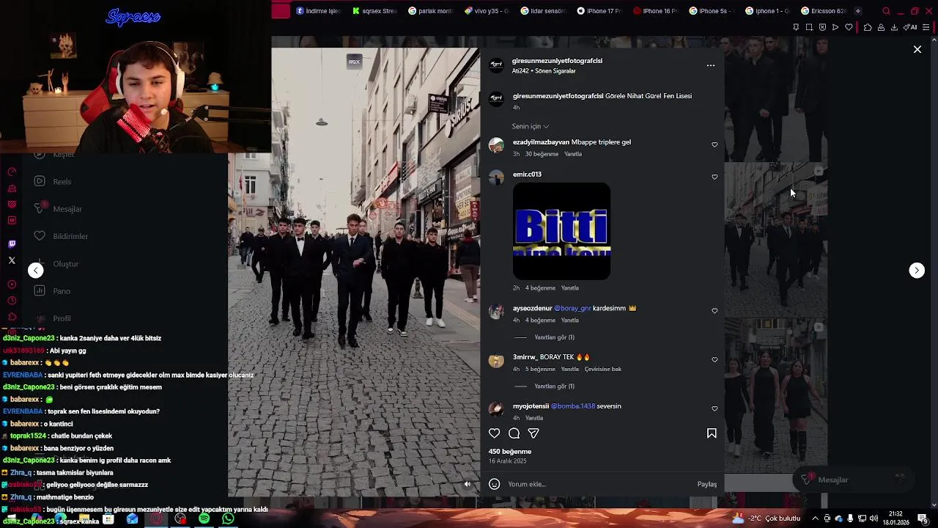The image size is (938, 528).
Task: Open WhatsApp from the taskbar
Action: (228, 518)
